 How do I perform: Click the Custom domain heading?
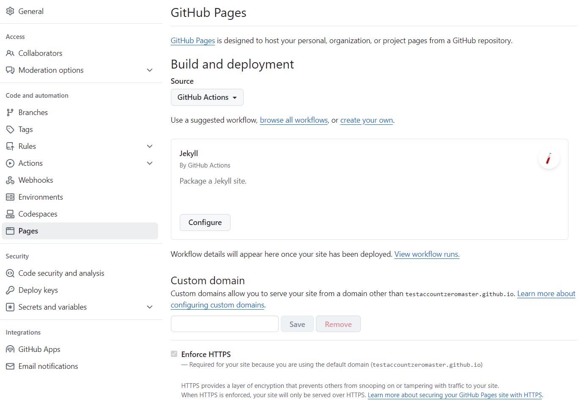208,280
